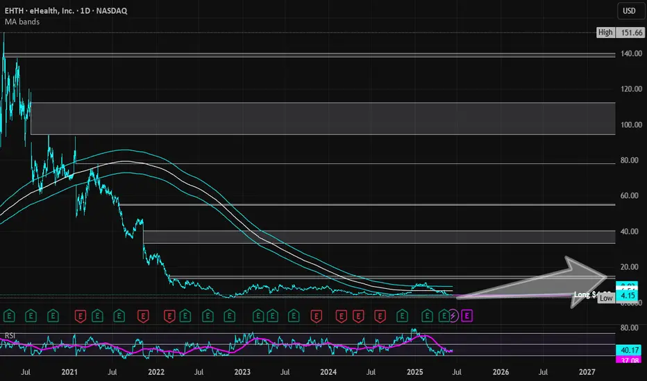
Task: Click the purple lightning bolt event icon
Action: coord(453,316)
